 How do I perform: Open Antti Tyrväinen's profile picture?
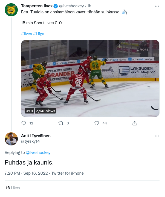point(11,139)
